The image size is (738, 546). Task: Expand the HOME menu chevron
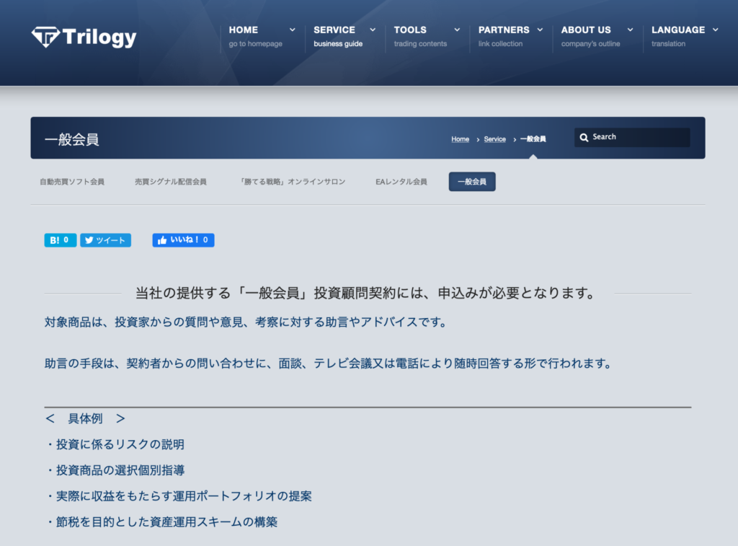292,30
